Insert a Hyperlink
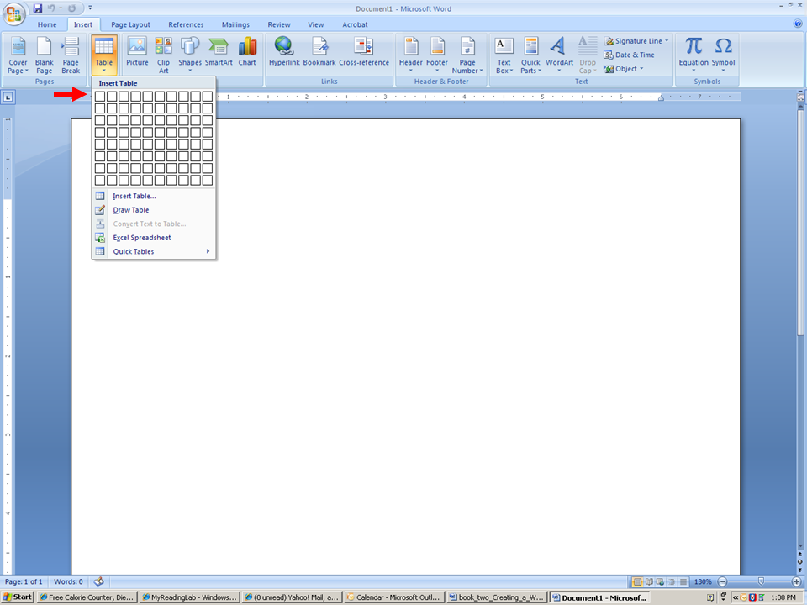This screenshot has width=807, height=605. click(284, 51)
